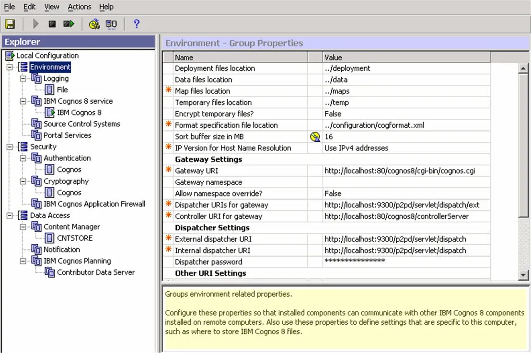Viewport: 531px width, 353px height.
Task: Open the File menu
Action: [9, 7]
